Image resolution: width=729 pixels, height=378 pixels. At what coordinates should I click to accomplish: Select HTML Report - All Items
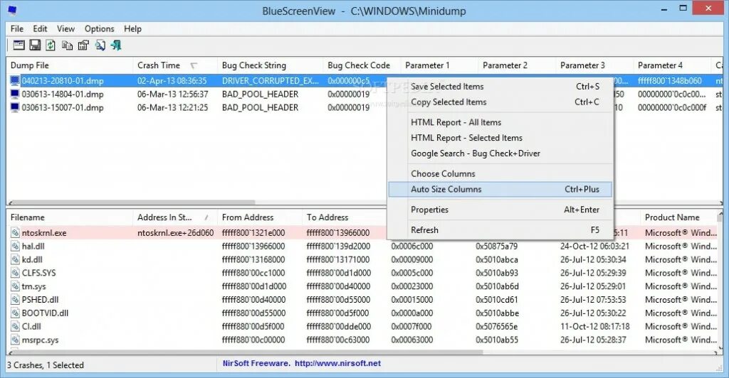click(x=500, y=122)
